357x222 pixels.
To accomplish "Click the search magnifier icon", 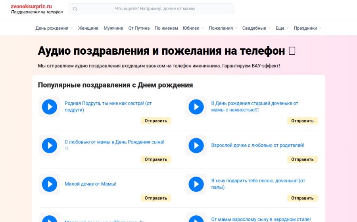I will (x=75, y=9).
